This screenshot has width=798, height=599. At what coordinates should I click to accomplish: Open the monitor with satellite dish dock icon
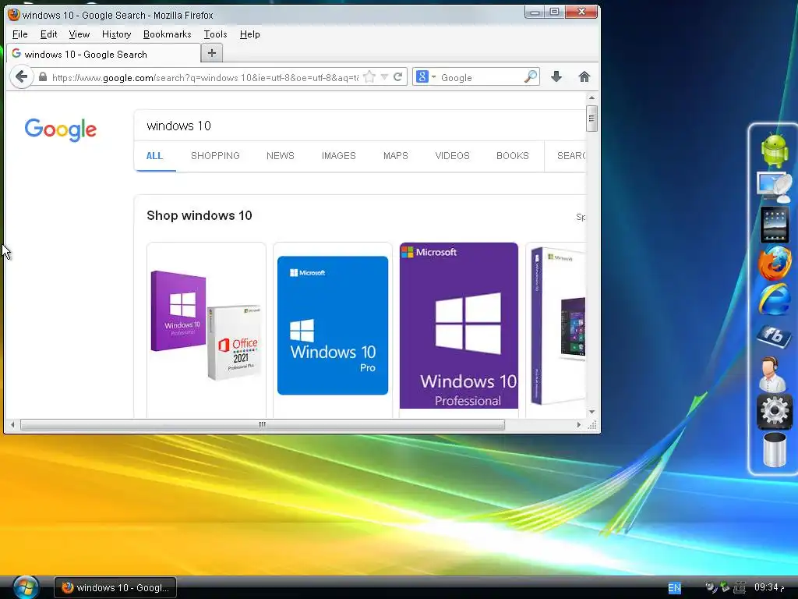pyautogui.click(x=774, y=187)
